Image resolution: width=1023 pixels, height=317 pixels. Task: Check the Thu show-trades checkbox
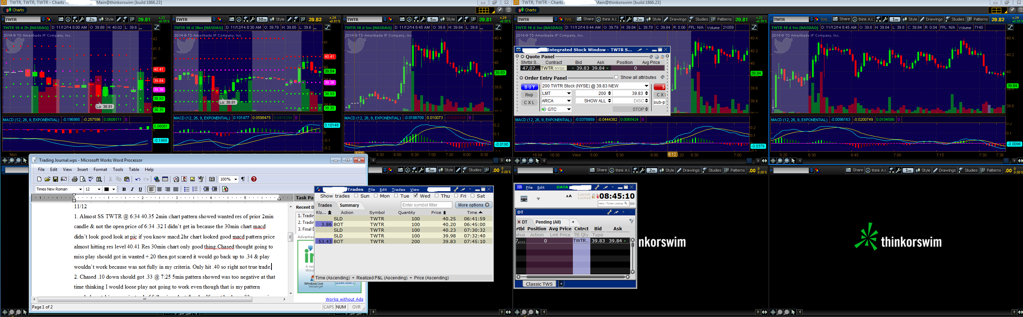click(x=437, y=195)
